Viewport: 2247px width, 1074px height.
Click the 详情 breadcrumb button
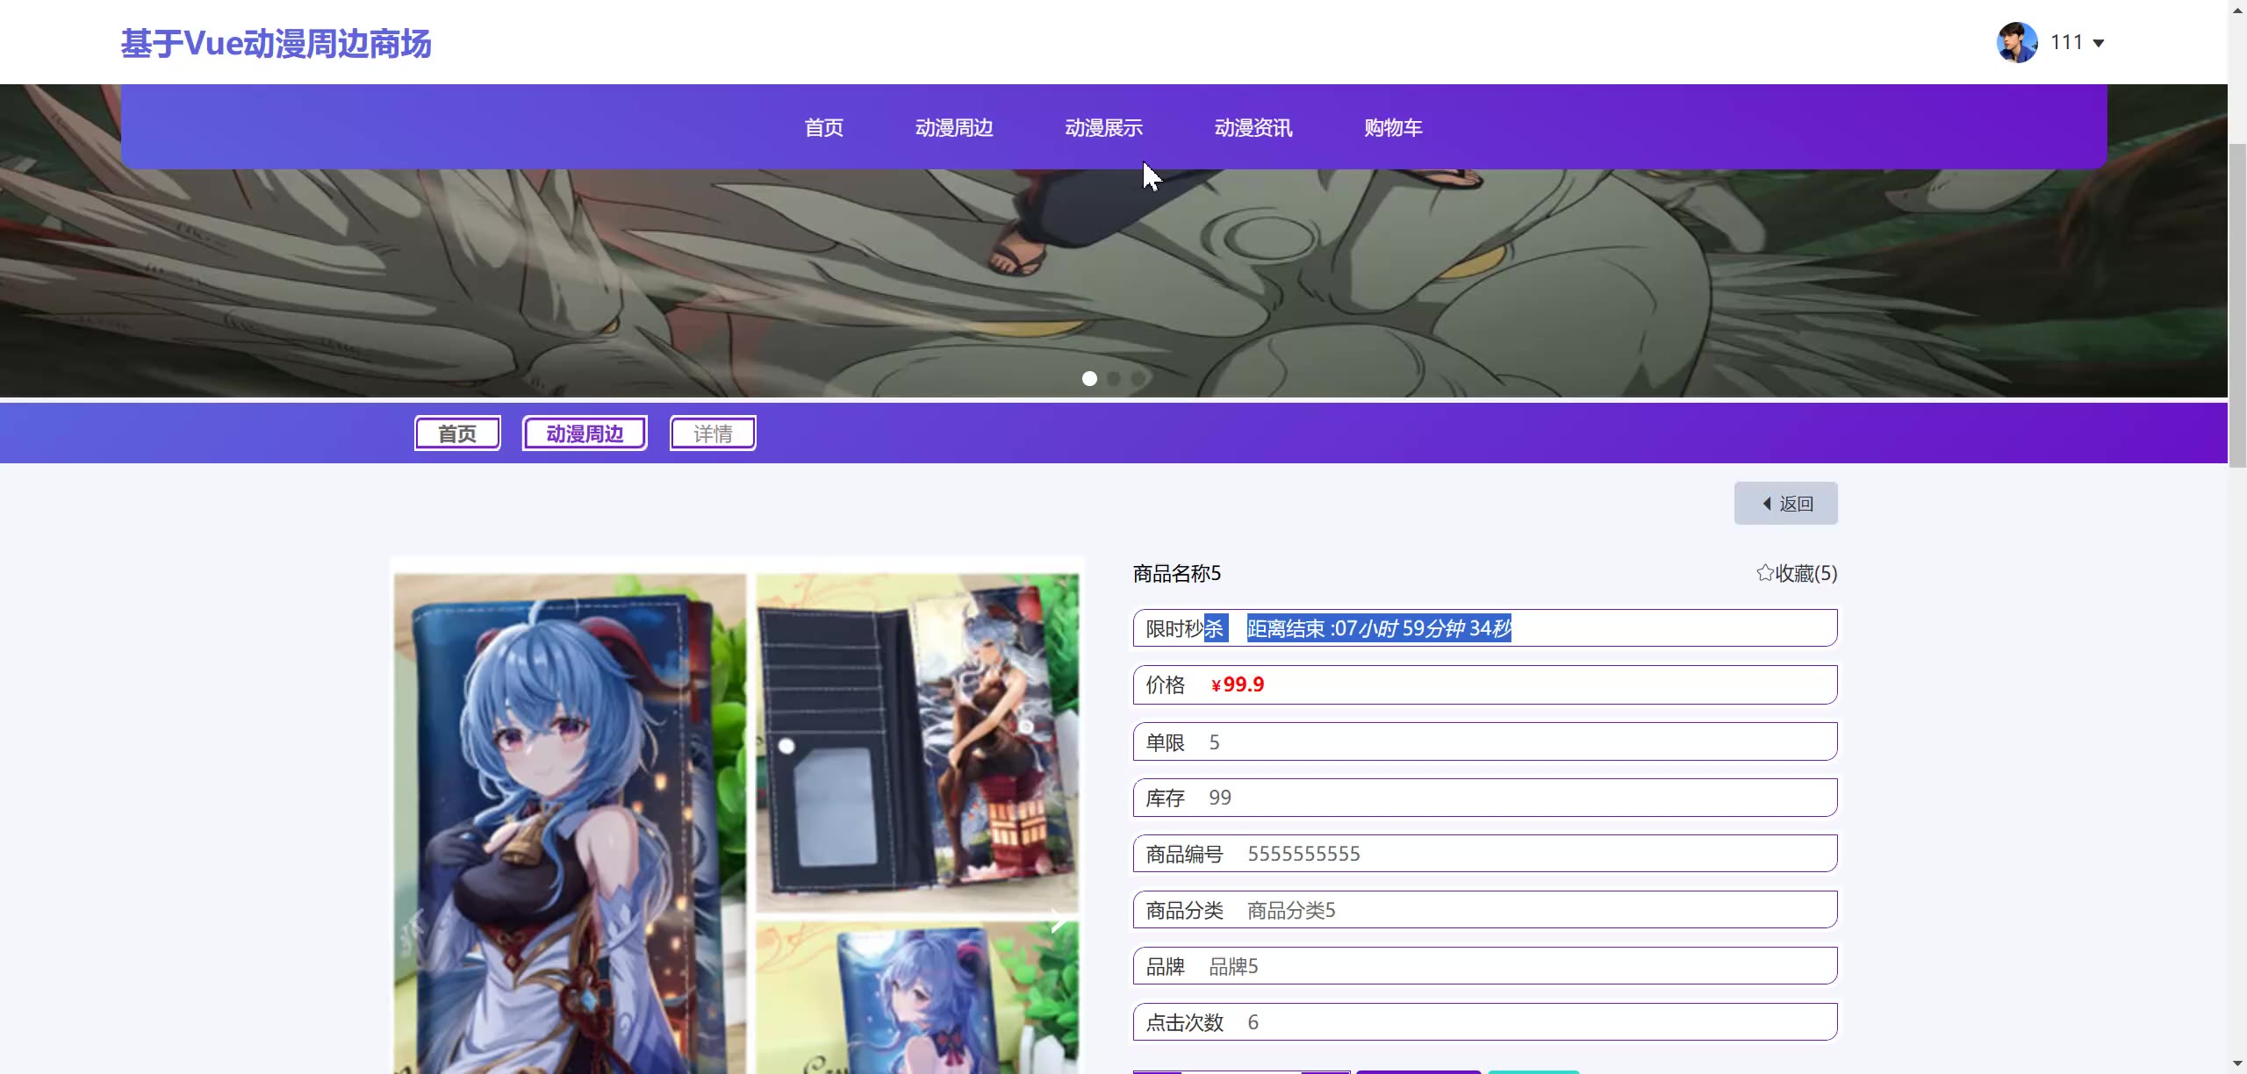pos(713,433)
